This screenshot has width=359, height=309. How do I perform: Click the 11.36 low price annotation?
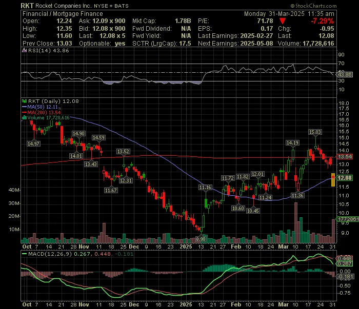point(297,196)
